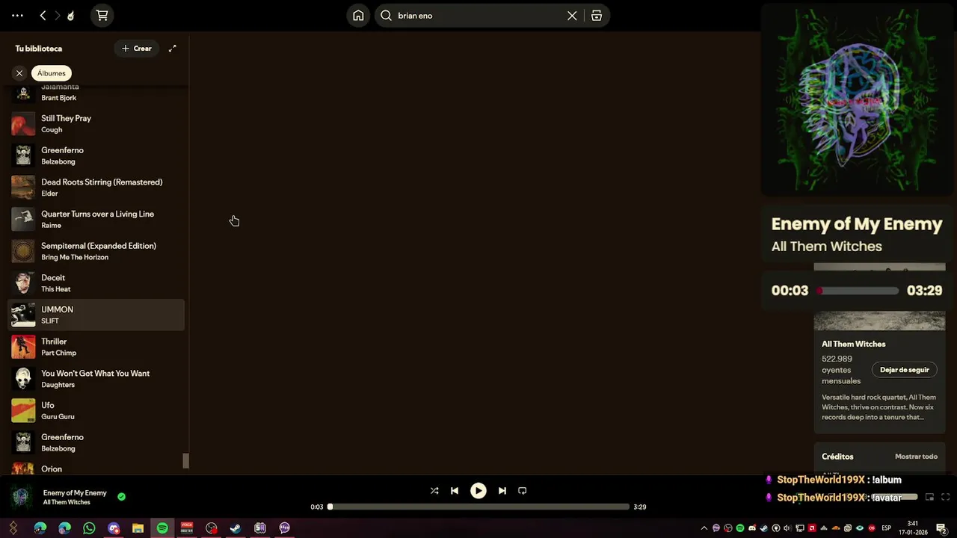Screen dimensions: 957x538
Task: Go back with the left arrow
Action: (x=43, y=15)
